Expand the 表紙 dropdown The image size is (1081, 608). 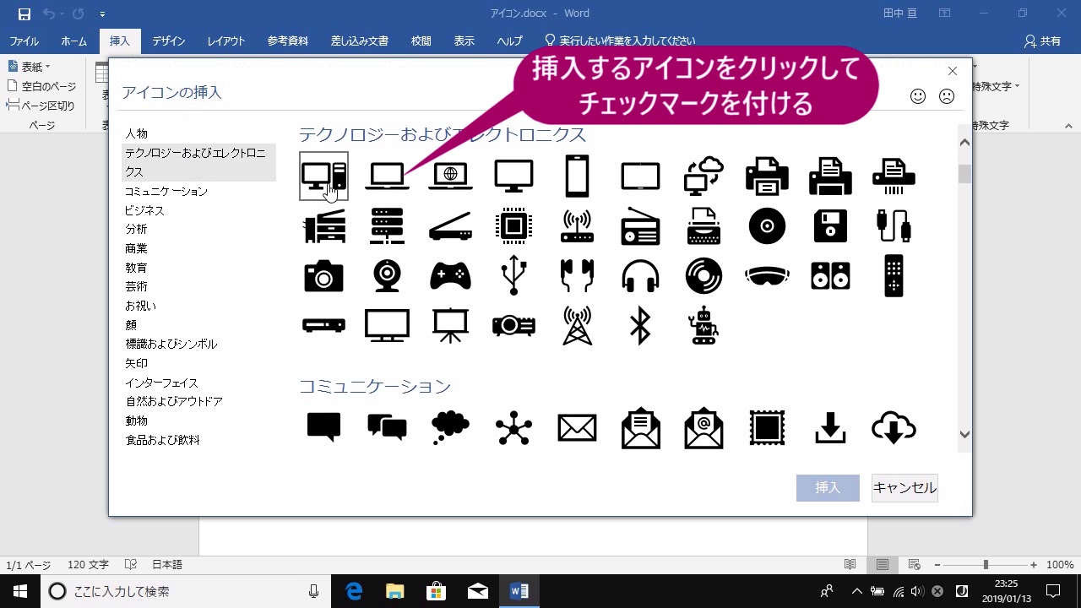29,66
